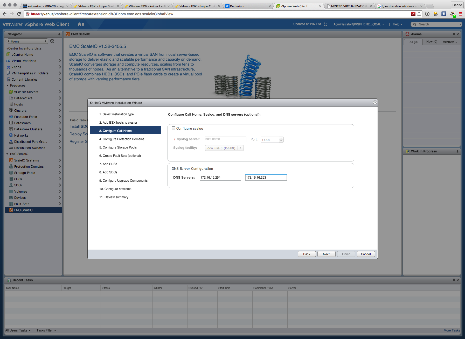
Task: Increase the syslog port with the stepper
Action: [281, 138]
